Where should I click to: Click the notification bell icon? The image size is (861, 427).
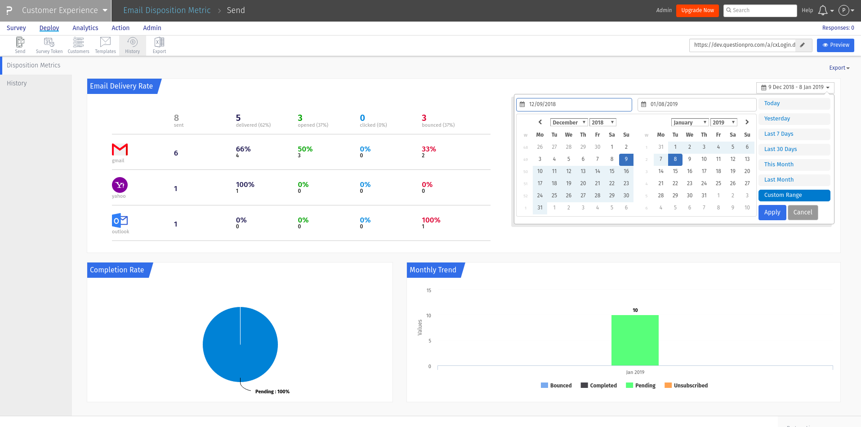click(823, 10)
